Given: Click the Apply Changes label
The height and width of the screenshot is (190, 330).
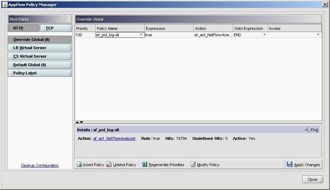Looking at the screenshot, I should (307, 165).
